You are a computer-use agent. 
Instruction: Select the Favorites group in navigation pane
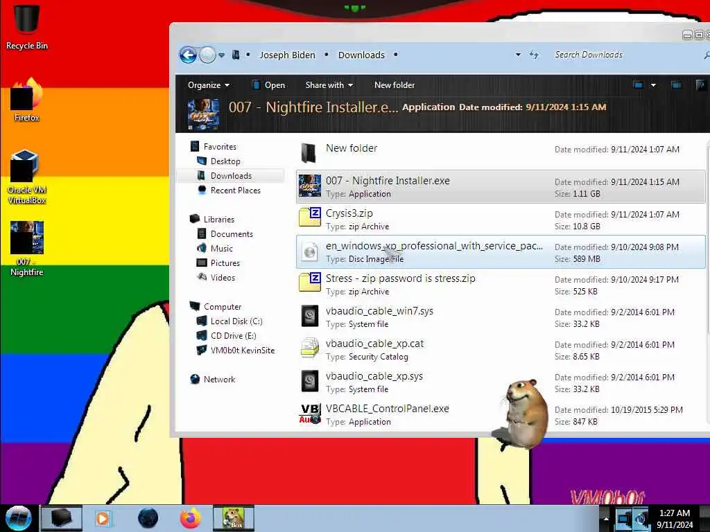(x=214, y=147)
